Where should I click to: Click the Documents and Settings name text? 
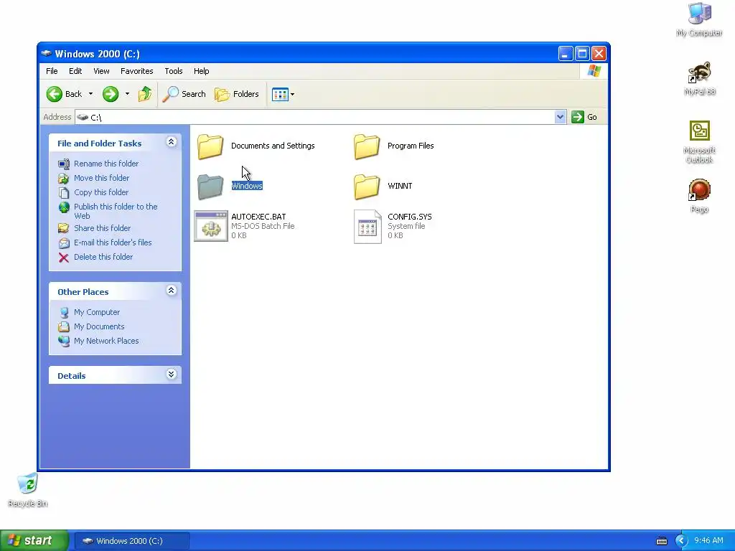[x=273, y=146]
